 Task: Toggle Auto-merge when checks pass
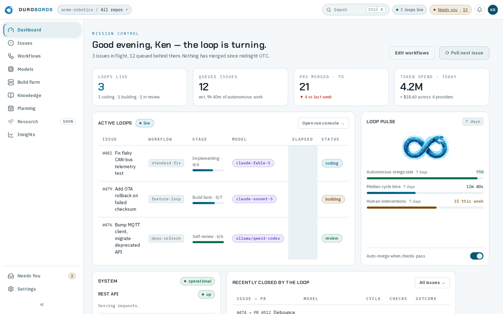coord(476,256)
